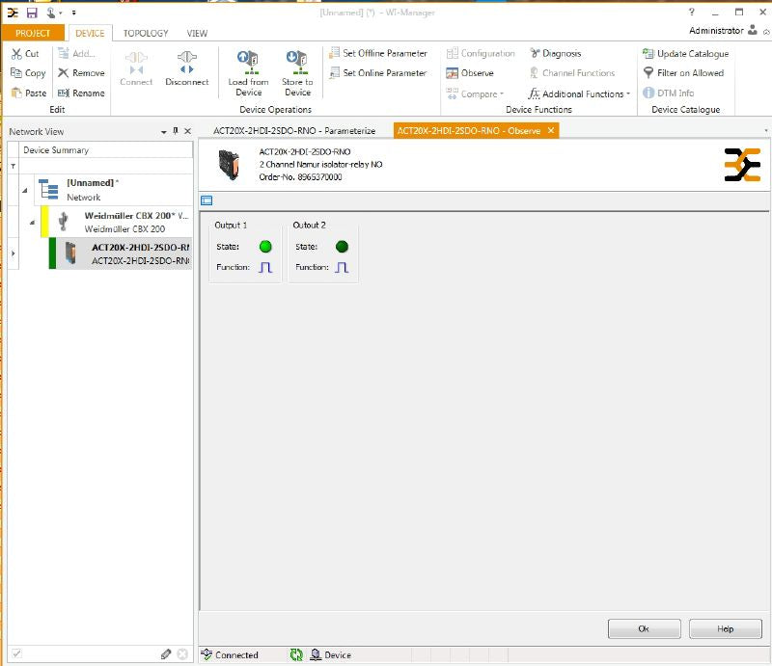This screenshot has width=772, height=666.
Task: Click Store to Device icon
Action: click(x=297, y=62)
